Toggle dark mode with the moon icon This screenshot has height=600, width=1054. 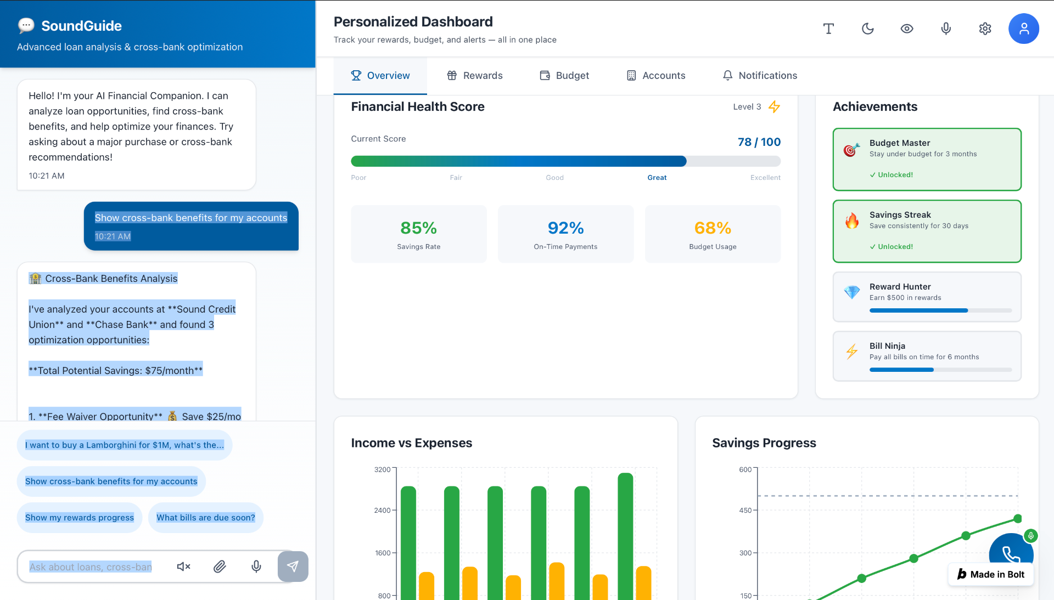coord(867,29)
